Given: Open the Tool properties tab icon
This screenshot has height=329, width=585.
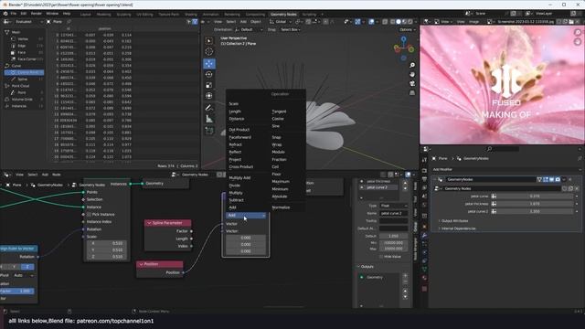Looking at the screenshot, I should [x=424, y=160].
